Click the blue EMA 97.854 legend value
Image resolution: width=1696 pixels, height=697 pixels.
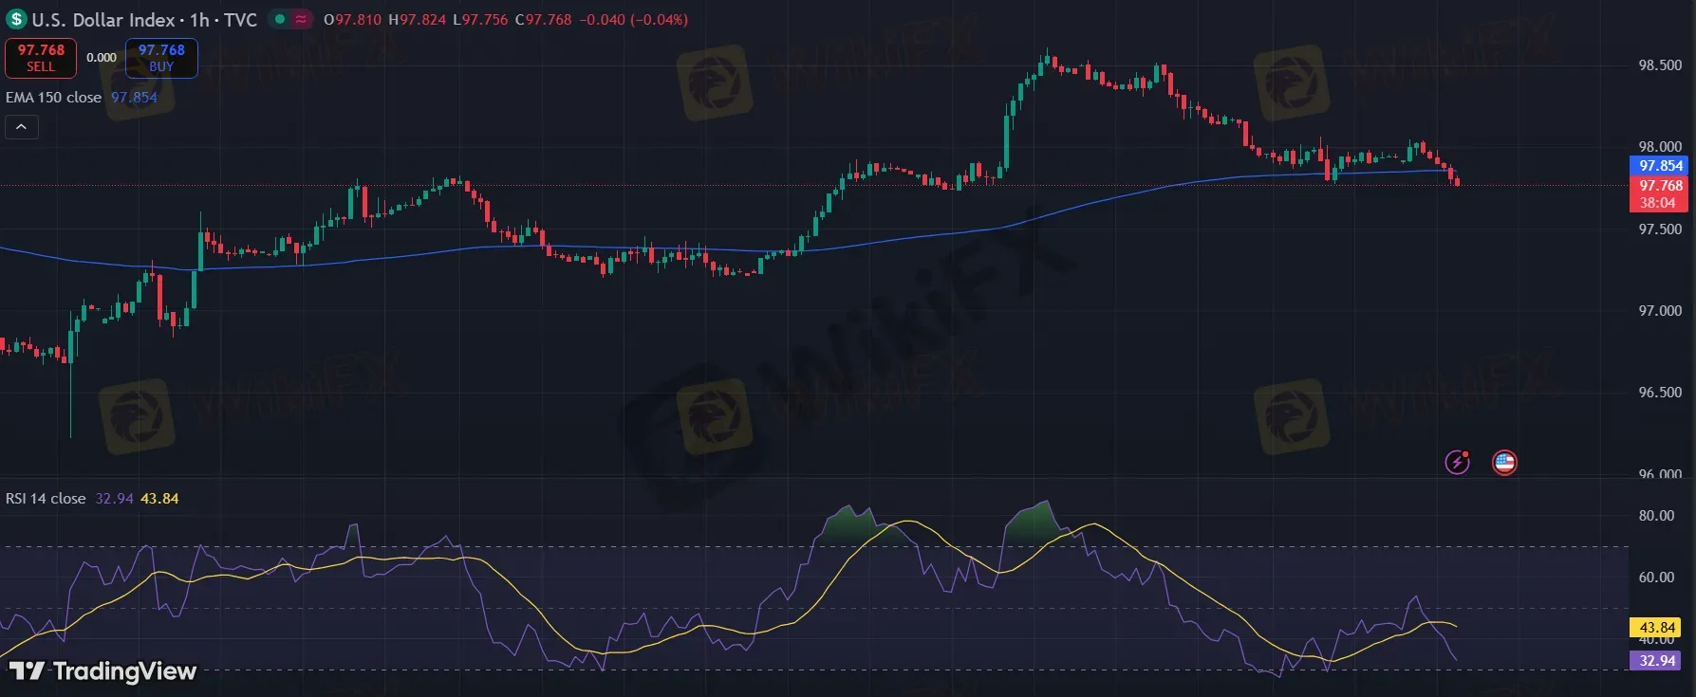pyautogui.click(x=134, y=98)
